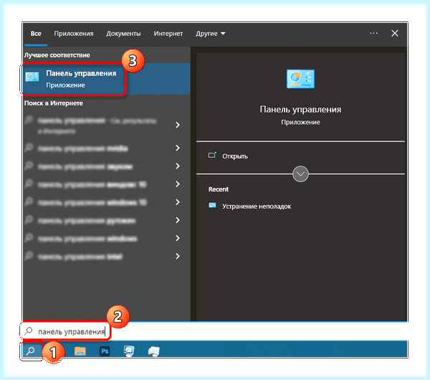The height and width of the screenshot is (380, 430).
Task: Open File Explorer from the taskbar
Action: (x=80, y=351)
